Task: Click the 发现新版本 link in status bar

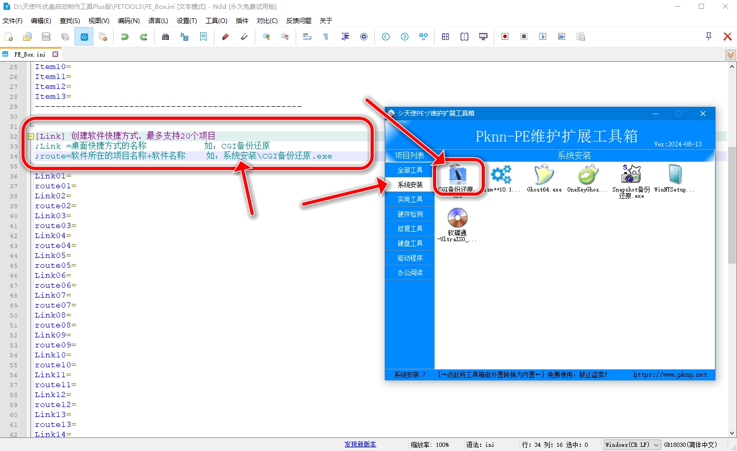Action: [360, 444]
